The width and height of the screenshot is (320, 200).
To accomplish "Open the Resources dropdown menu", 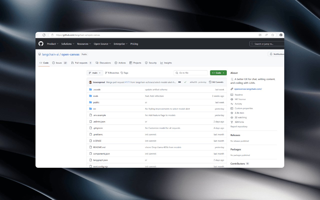I will [x=84, y=44].
